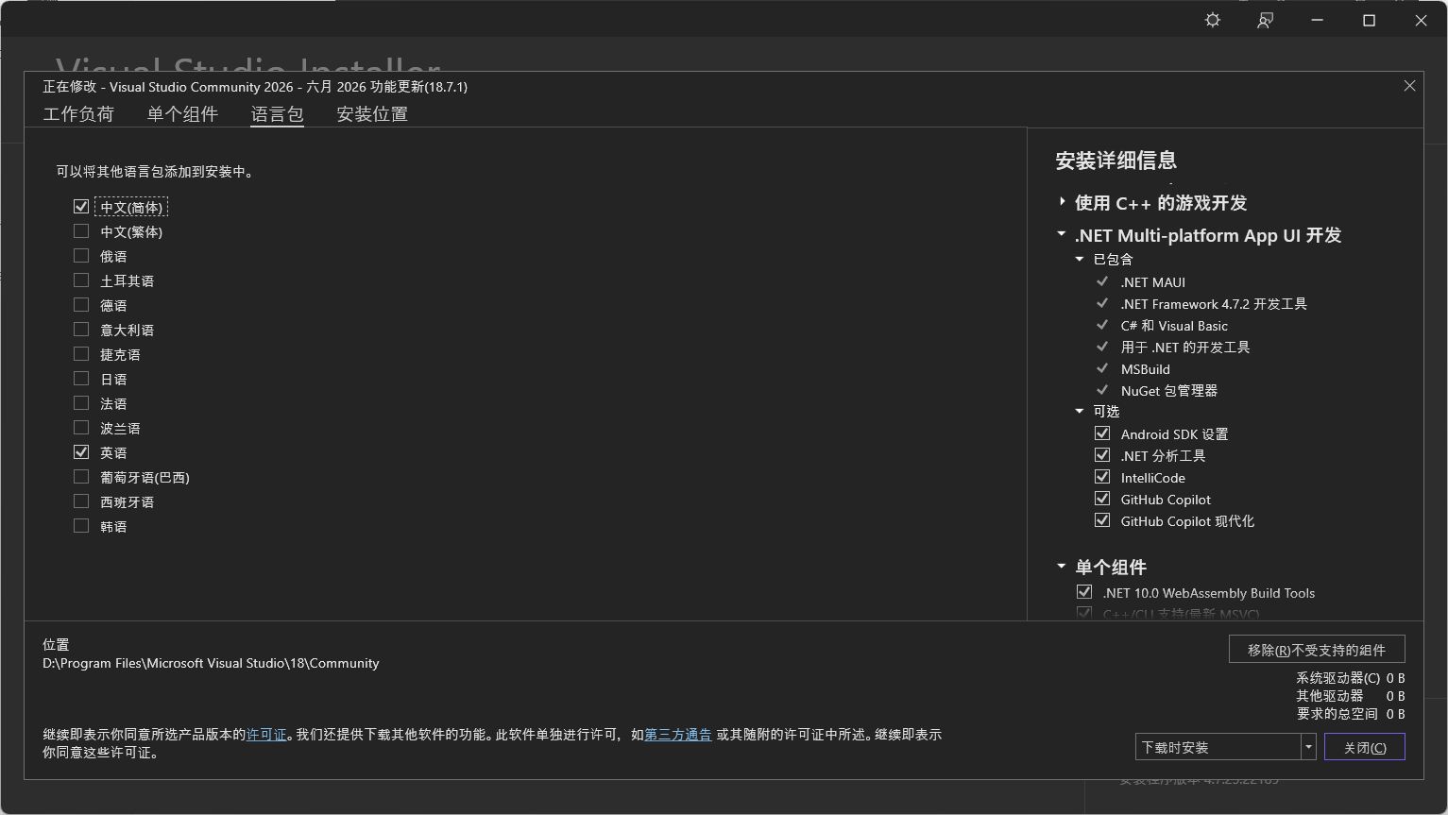Collapse the 单个组件 details section
Screen dimensions: 1448x815
pos(1062,567)
